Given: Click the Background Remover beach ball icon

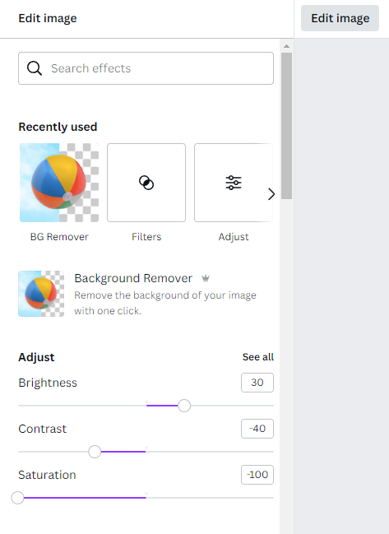Looking at the screenshot, I should 41,294.
